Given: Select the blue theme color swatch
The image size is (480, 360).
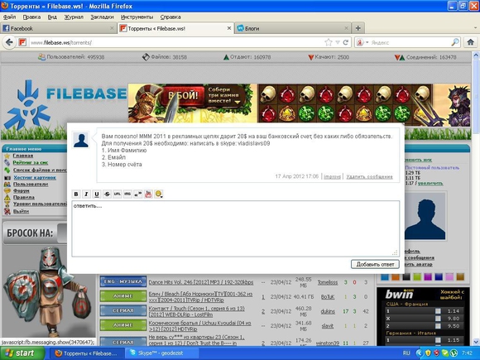Looking at the screenshot, I should [385, 277].
